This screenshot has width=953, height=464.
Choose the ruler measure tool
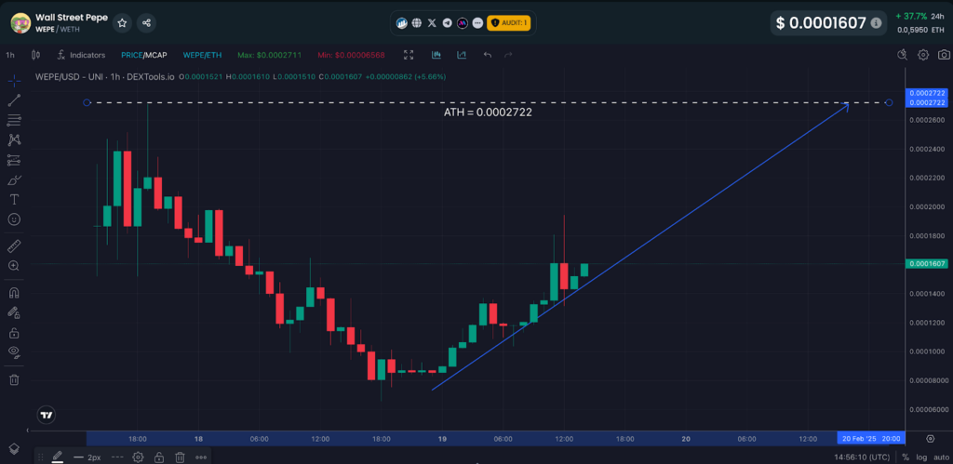point(14,246)
